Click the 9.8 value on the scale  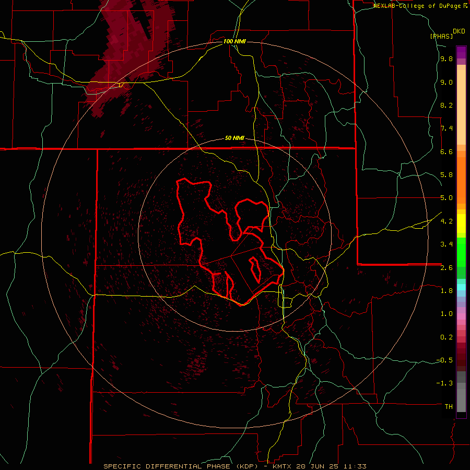click(x=446, y=59)
